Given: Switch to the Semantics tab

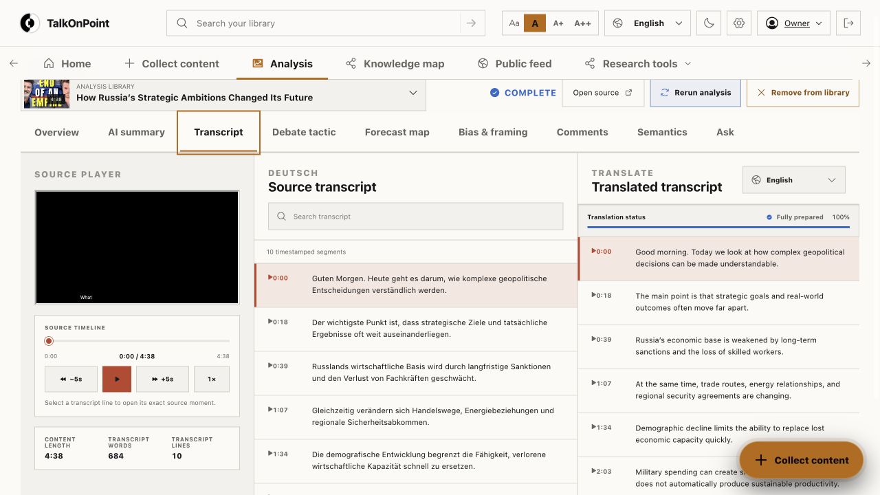Looking at the screenshot, I should 662,132.
